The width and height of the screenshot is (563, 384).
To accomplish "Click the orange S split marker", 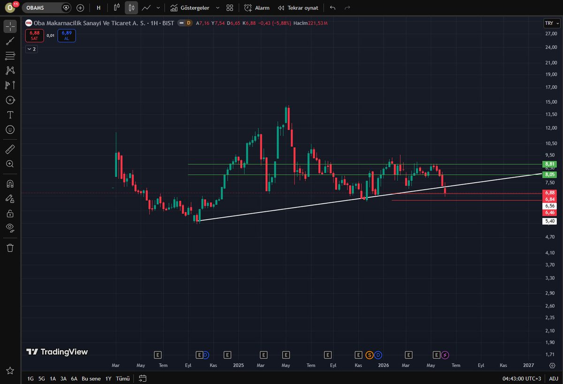I will tap(370, 354).
